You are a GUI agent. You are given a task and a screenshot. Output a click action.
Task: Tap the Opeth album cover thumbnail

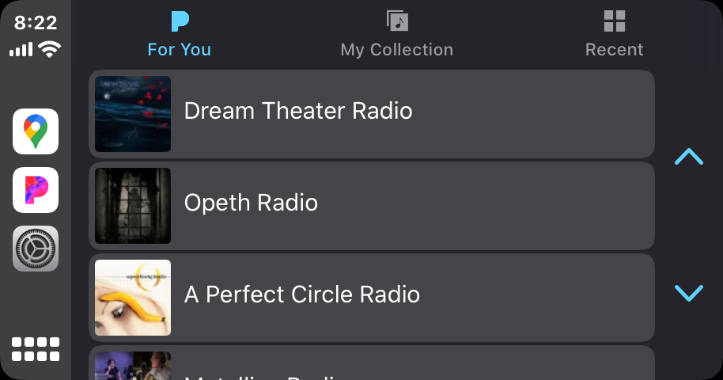click(x=133, y=205)
